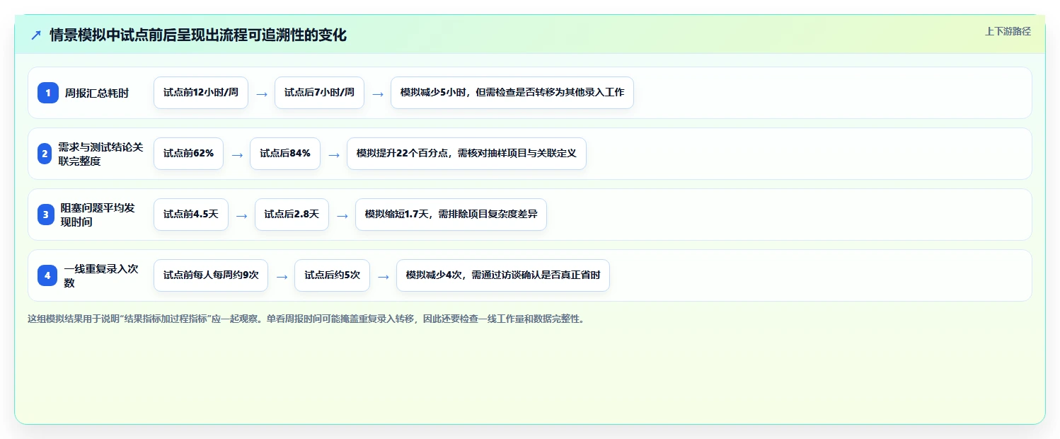The width and height of the screenshot is (1060, 439).
Task: Select the row label 阻塞问题平均发现时间
Action: tap(98, 215)
